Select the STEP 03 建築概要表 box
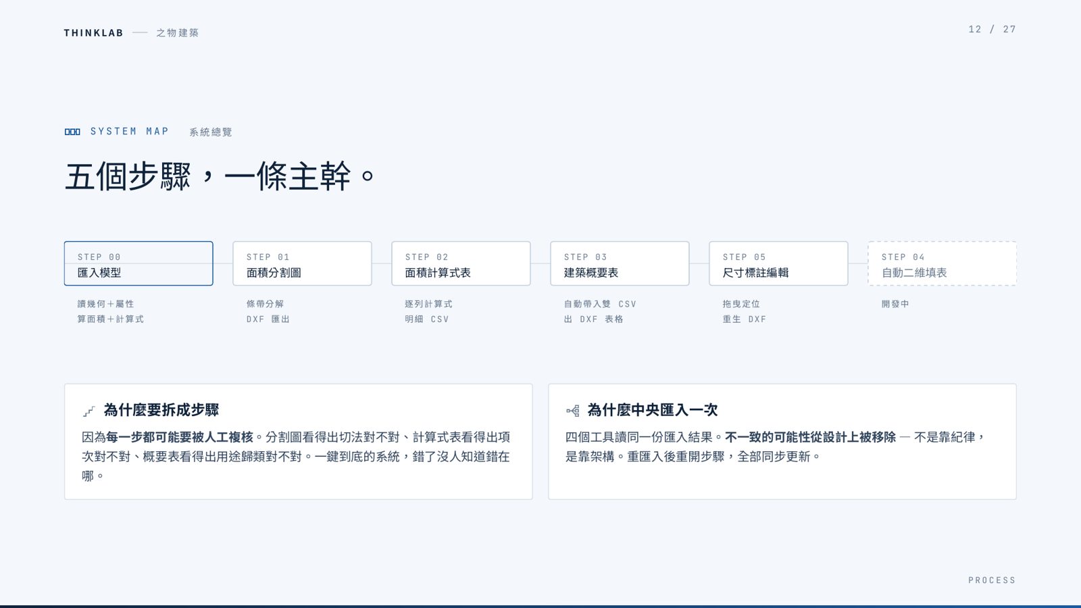The width and height of the screenshot is (1081, 608). pyautogui.click(x=620, y=263)
